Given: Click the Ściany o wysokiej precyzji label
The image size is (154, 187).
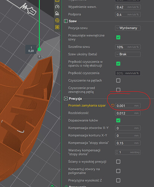Looking at the screenshot, I should 87,162.
